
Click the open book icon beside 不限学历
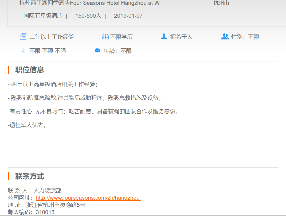point(105,37)
